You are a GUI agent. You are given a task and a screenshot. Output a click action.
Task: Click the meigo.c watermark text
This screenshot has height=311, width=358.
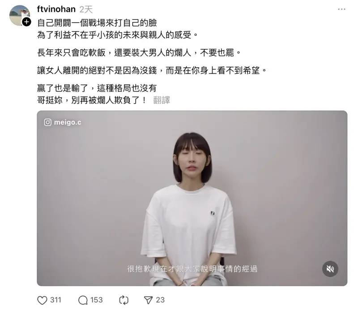pos(68,122)
